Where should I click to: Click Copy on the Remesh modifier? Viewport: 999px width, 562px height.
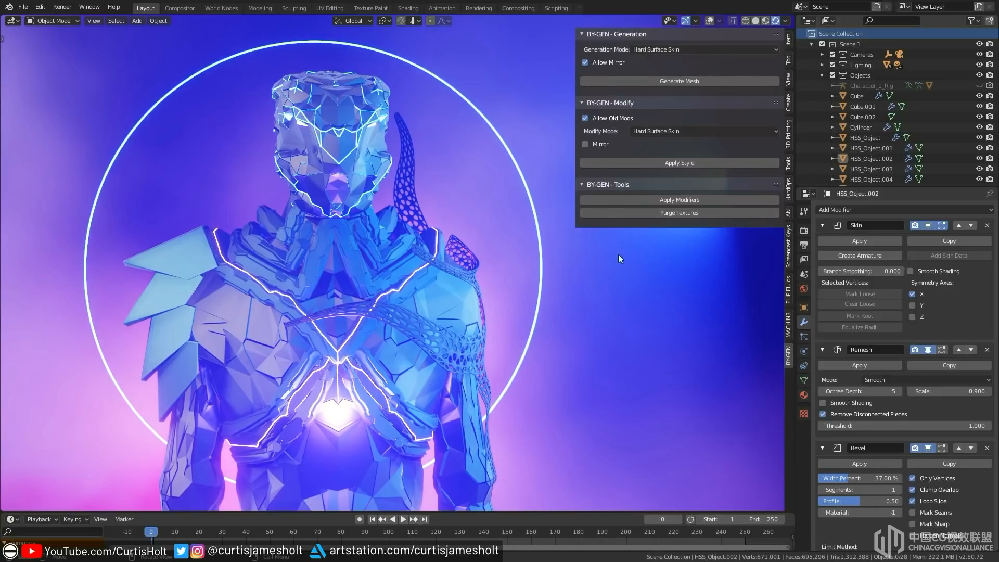pos(949,365)
